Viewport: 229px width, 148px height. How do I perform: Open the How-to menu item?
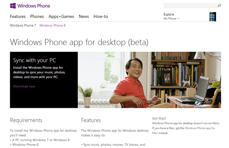(x=101, y=16)
